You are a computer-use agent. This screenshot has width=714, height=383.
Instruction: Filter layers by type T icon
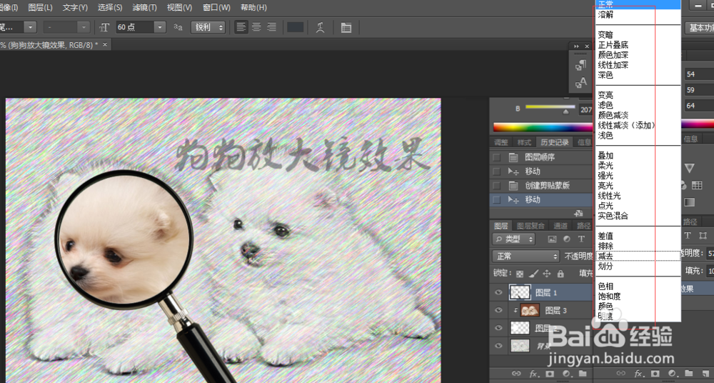[581, 239]
